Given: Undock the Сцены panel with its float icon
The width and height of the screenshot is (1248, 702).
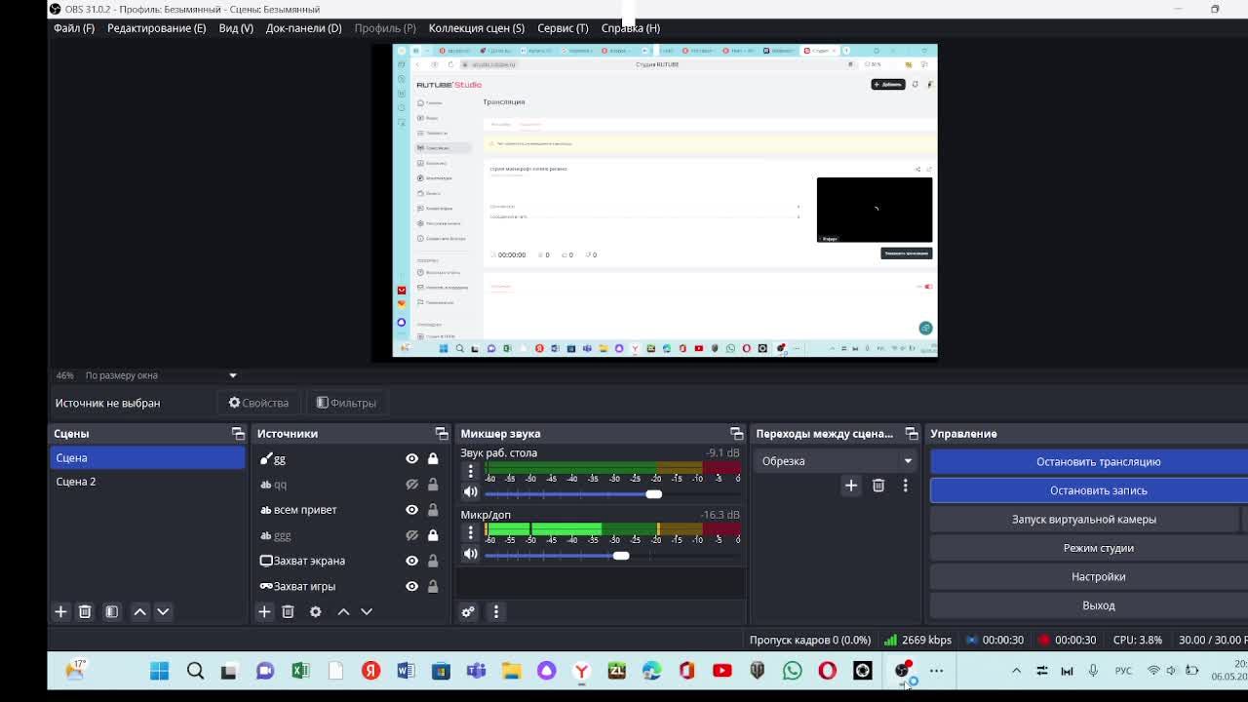Looking at the screenshot, I should pyautogui.click(x=238, y=434).
